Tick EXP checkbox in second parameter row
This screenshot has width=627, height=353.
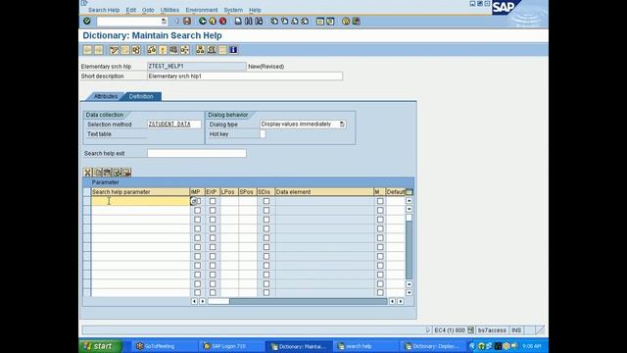click(213, 210)
